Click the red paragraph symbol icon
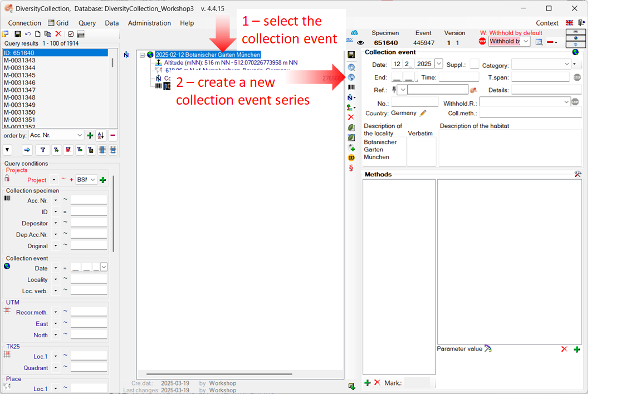 click(351, 168)
